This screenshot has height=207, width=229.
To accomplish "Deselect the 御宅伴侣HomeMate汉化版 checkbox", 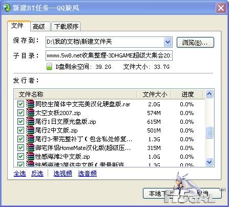I will click(20, 147).
